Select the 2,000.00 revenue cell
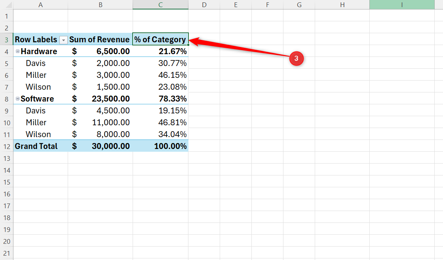Viewport: 443px width, 260px height. (100, 63)
